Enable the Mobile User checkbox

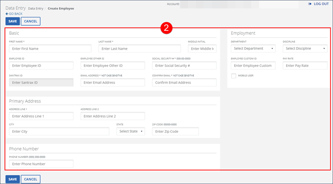click(x=234, y=76)
